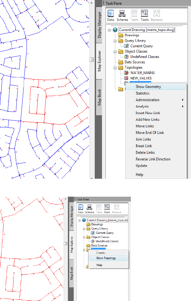191x301 pixels.
Task: Select Data Sources in upper tree
Action: click(x=134, y=62)
